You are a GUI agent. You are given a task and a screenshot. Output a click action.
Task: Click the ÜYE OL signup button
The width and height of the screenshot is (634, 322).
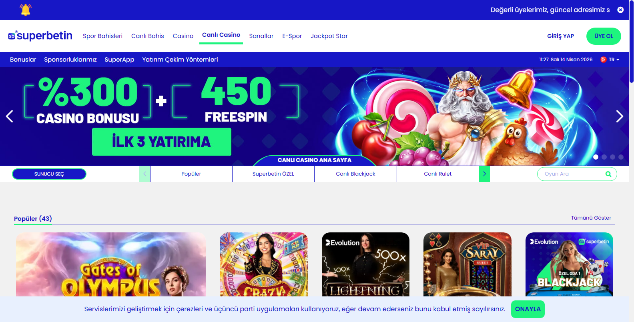(604, 36)
